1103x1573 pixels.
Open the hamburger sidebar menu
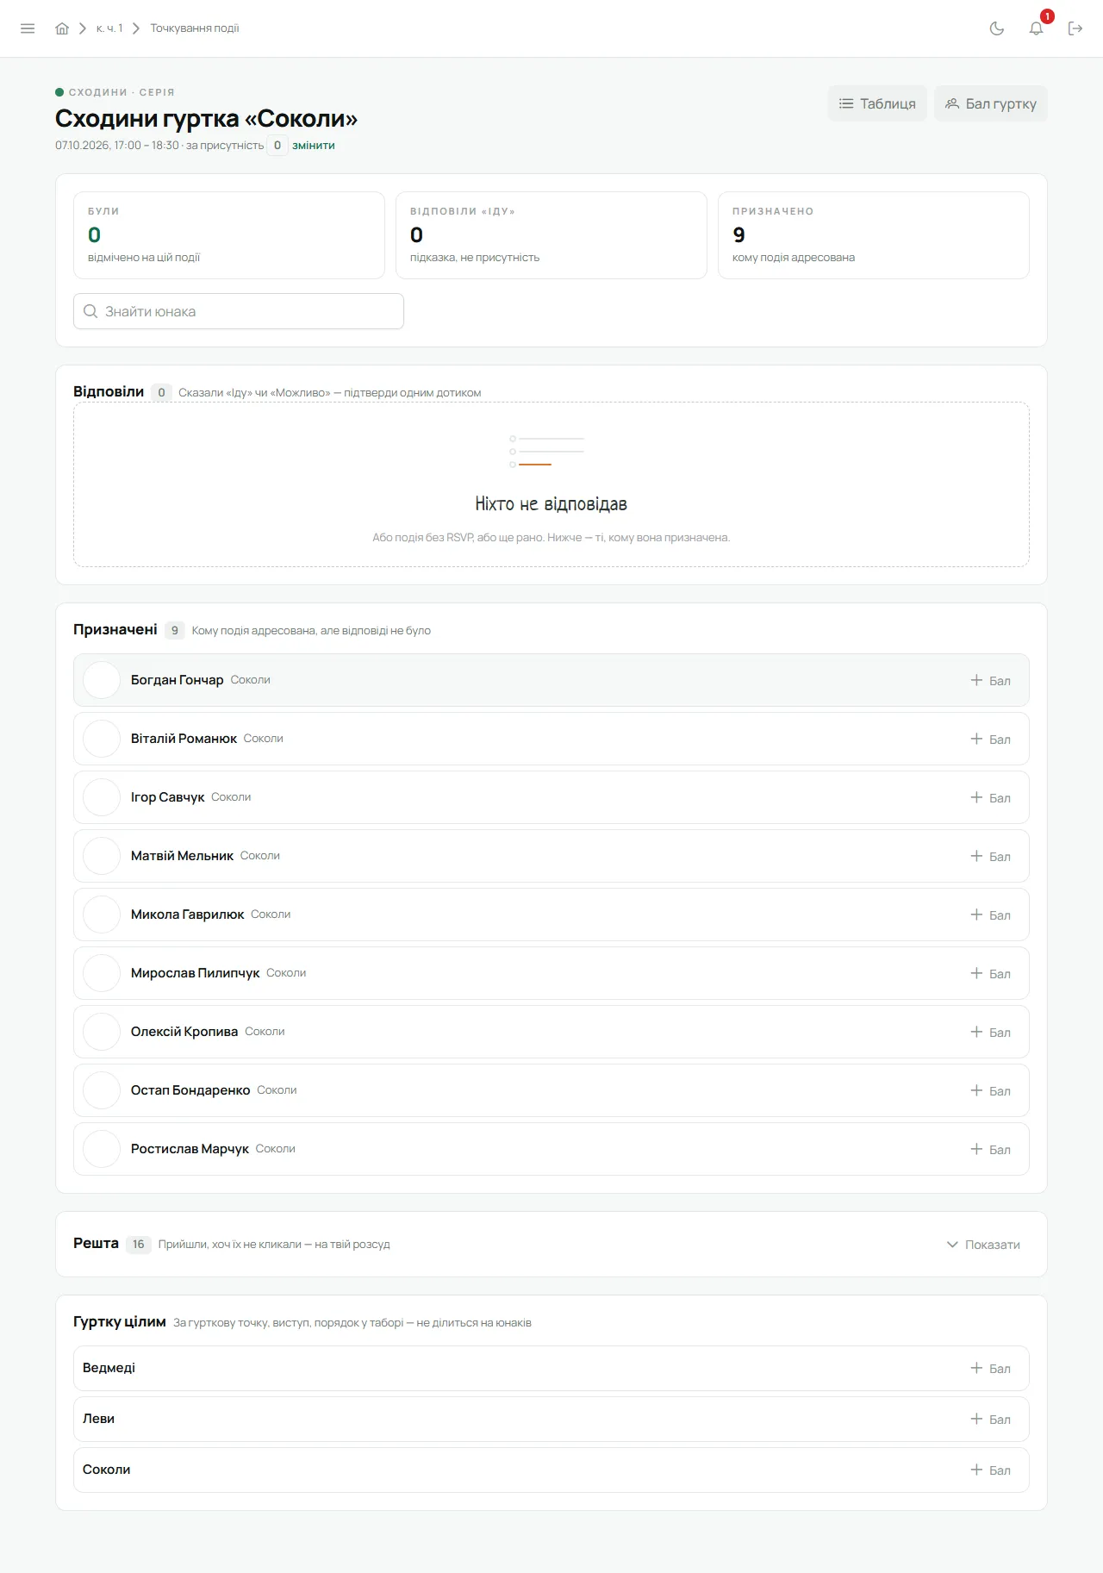pyautogui.click(x=28, y=28)
